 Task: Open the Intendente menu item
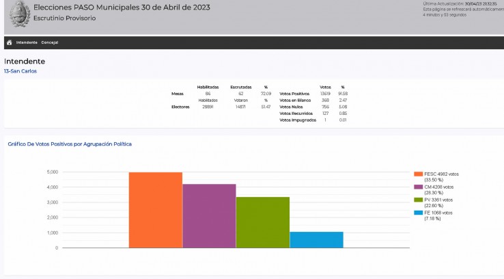point(27,42)
